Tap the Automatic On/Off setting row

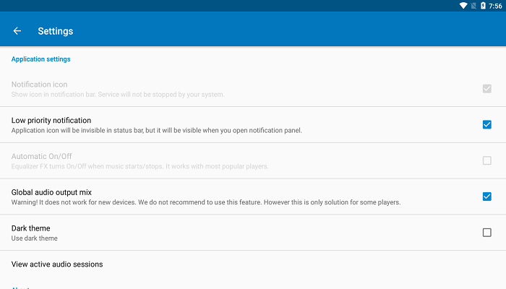tap(217, 160)
